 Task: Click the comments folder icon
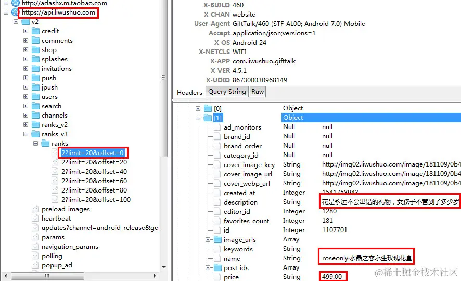tap(35, 40)
